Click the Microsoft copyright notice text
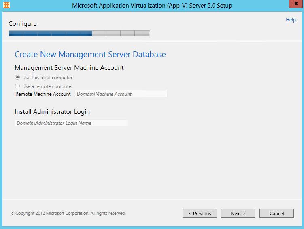The width and height of the screenshot is (304, 229). [x=68, y=213]
